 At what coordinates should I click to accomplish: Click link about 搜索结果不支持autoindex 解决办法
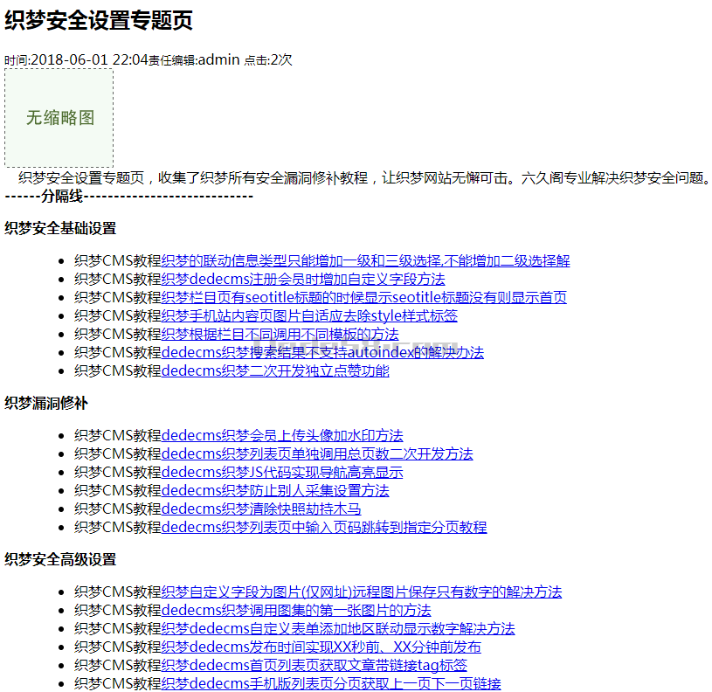tap(322, 352)
